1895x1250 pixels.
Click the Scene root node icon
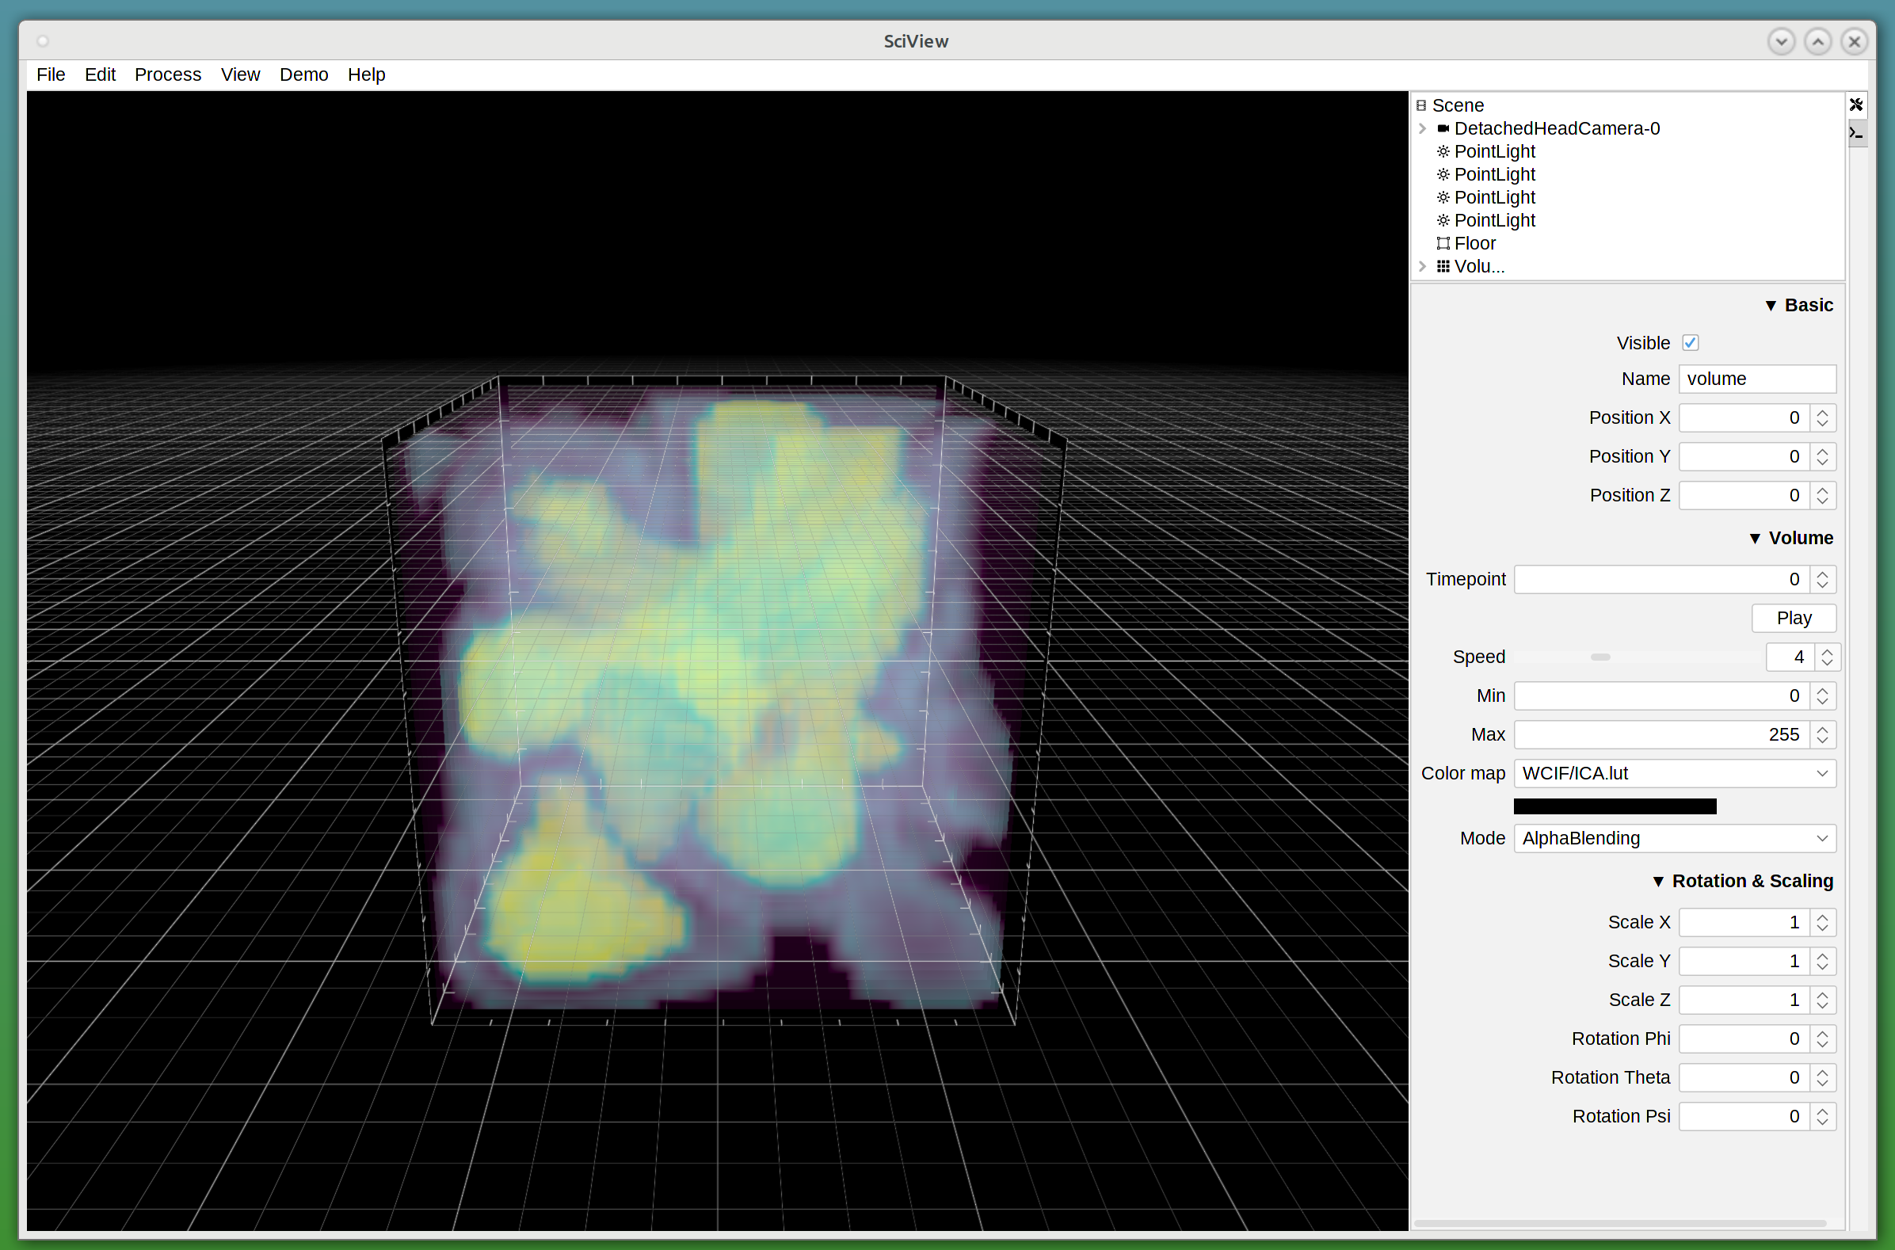tap(1421, 105)
